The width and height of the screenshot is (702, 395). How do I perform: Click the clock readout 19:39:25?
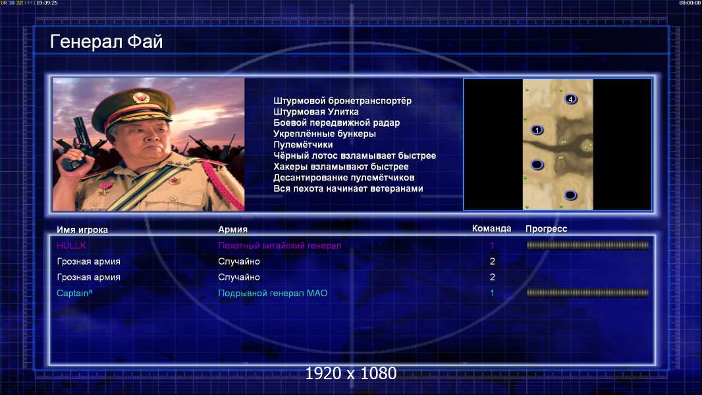(47, 3)
